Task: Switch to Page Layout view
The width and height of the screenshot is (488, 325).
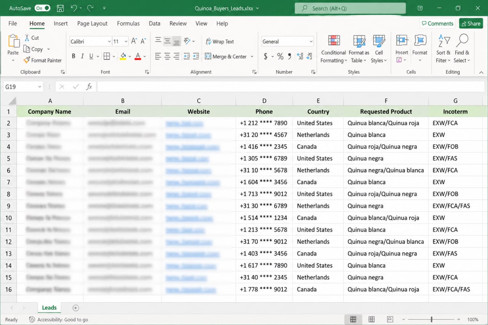Action: coord(371,319)
